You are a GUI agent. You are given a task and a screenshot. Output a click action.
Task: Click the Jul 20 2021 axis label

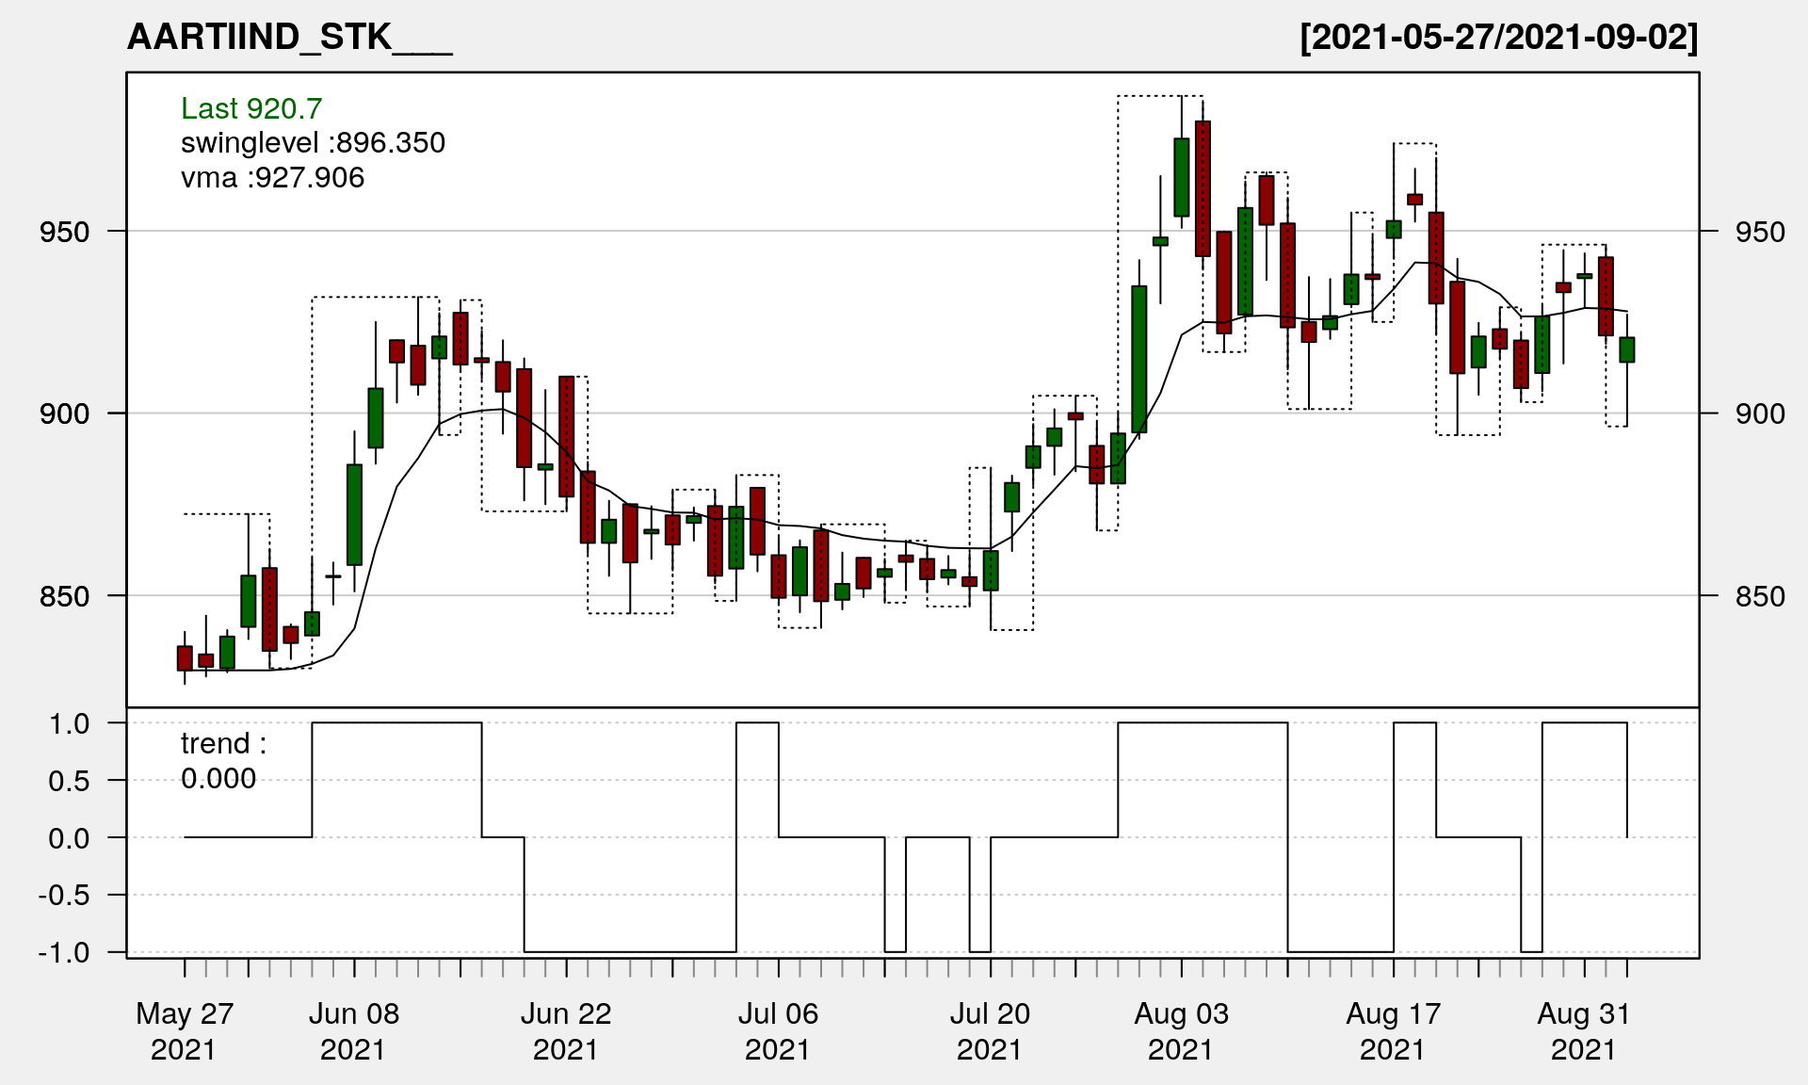click(x=990, y=1031)
